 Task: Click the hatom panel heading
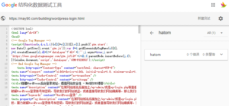click(165, 33)
